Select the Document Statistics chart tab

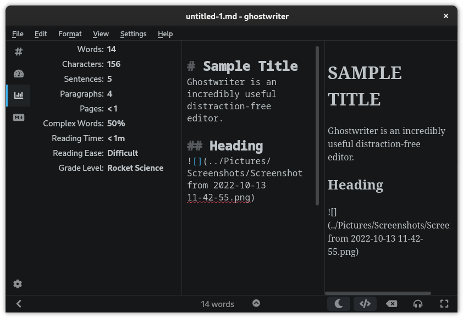[x=18, y=95]
